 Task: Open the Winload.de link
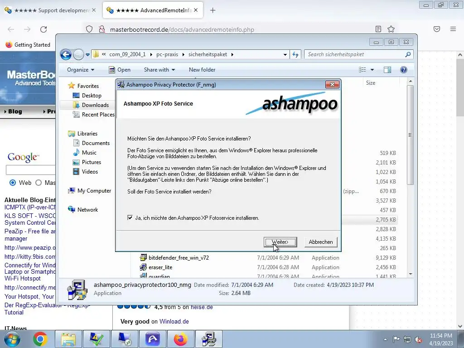click(x=174, y=321)
